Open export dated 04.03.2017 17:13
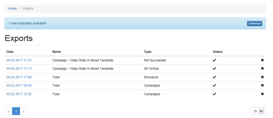 [x=19, y=69]
